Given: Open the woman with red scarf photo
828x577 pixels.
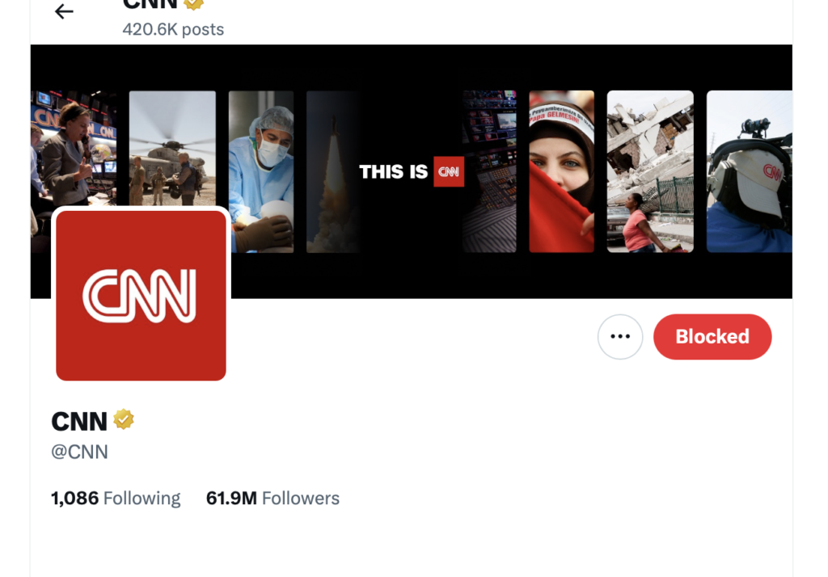Looking at the screenshot, I should click(x=561, y=171).
